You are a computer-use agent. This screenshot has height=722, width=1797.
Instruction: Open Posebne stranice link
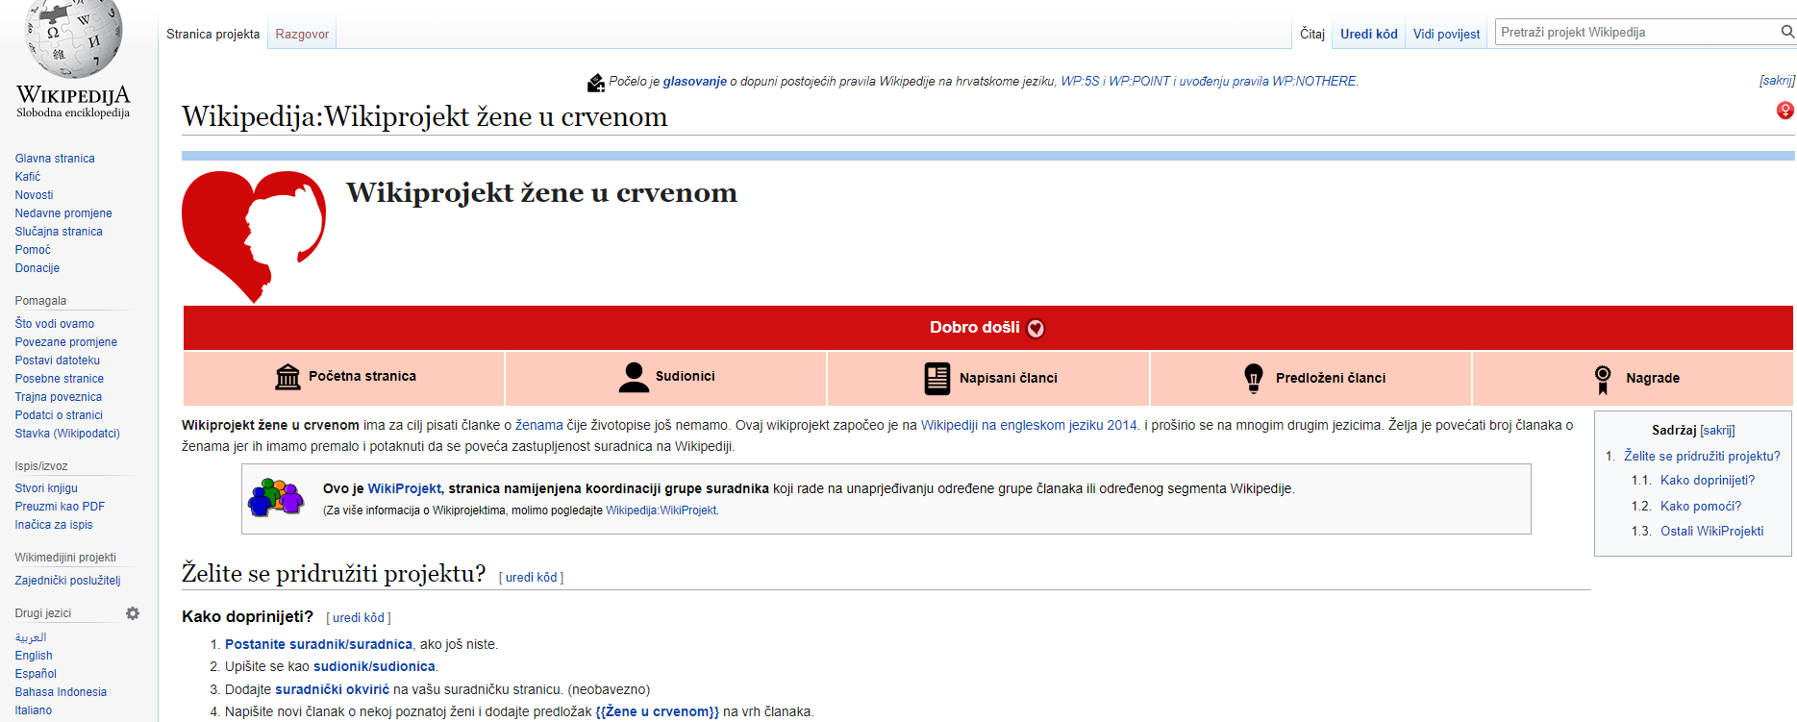pos(60,379)
